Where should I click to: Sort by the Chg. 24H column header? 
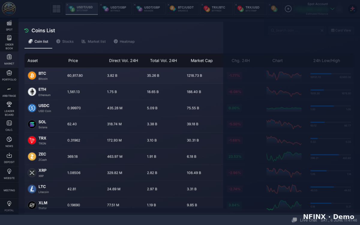tap(241, 61)
